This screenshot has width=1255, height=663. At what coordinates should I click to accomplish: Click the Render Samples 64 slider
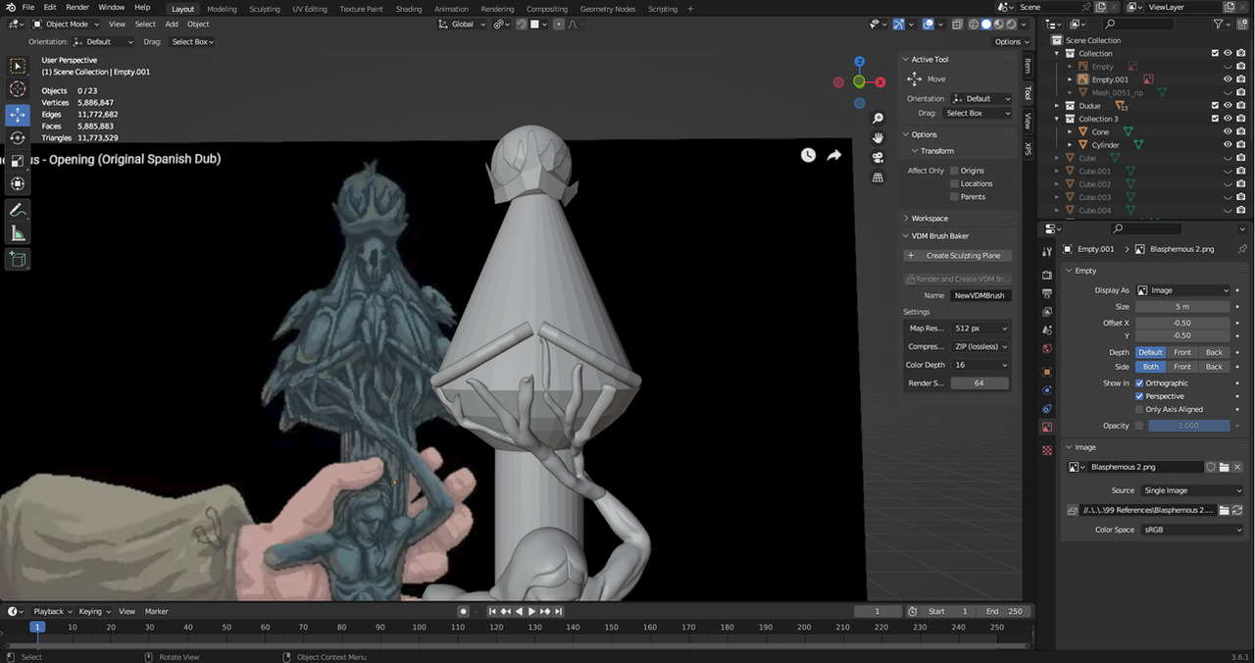(x=979, y=383)
